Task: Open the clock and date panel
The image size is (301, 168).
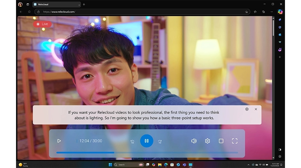Action: coord(275,165)
